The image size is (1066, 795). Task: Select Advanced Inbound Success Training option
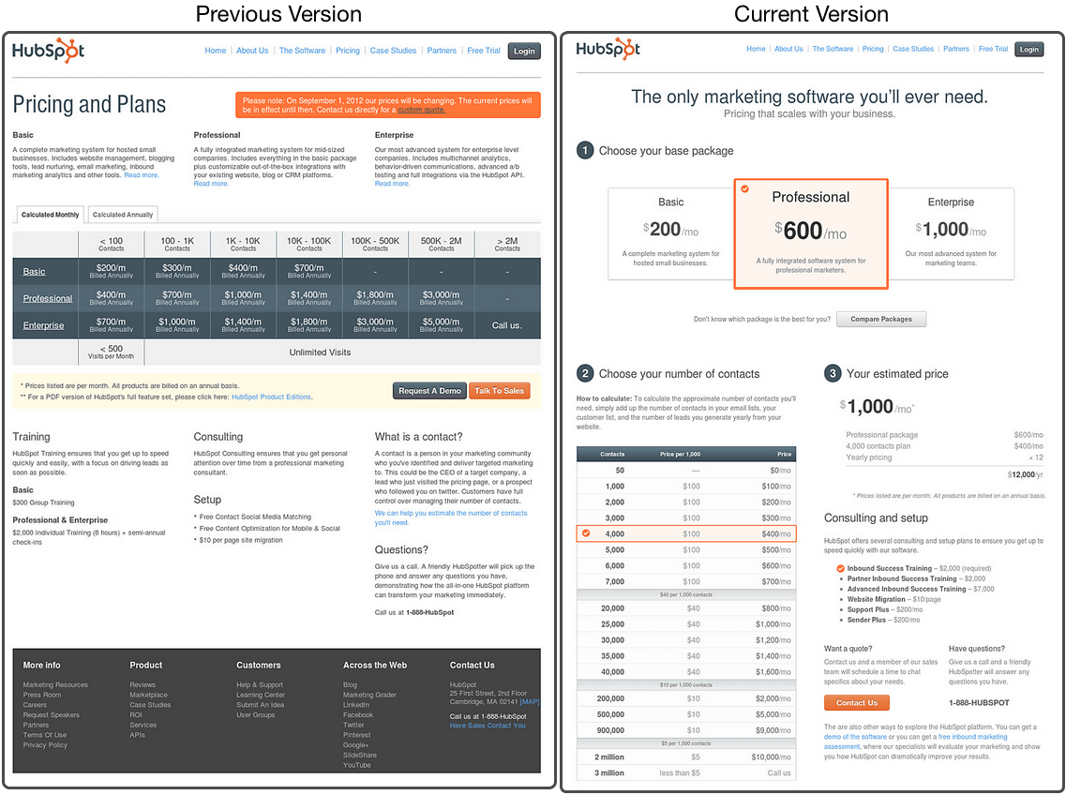(921, 589)
